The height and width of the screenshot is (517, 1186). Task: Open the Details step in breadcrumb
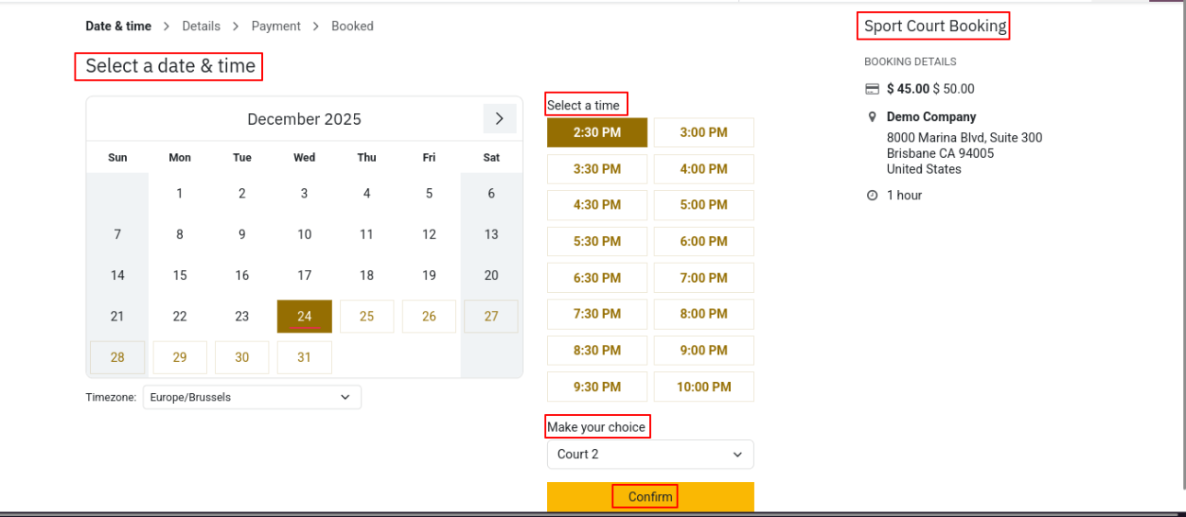point(201,27)
